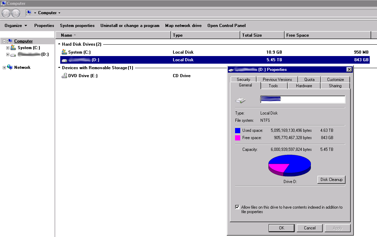Click the blue Used space color swatch
This screenshot has height=237, width=377.
237,130
